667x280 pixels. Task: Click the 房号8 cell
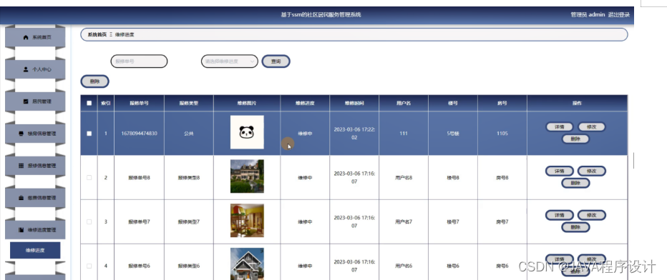(502, 178)
